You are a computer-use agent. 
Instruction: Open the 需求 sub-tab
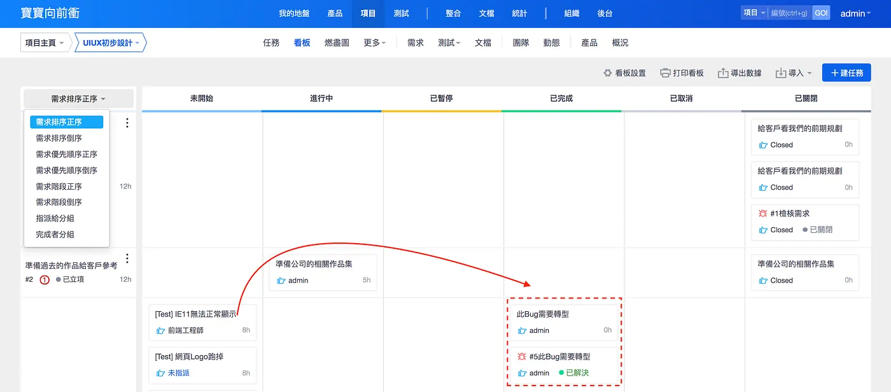click(415, 43)
